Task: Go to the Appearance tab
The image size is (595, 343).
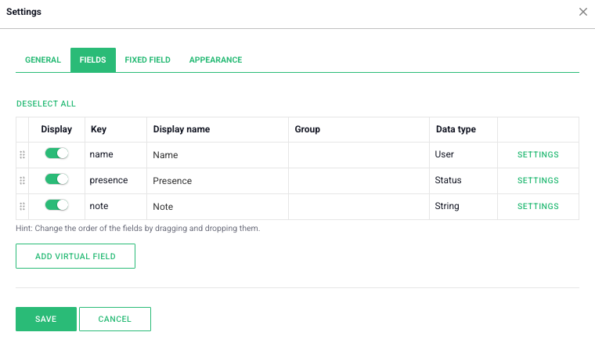Action: pyautogui.click(x=215, y=60)
